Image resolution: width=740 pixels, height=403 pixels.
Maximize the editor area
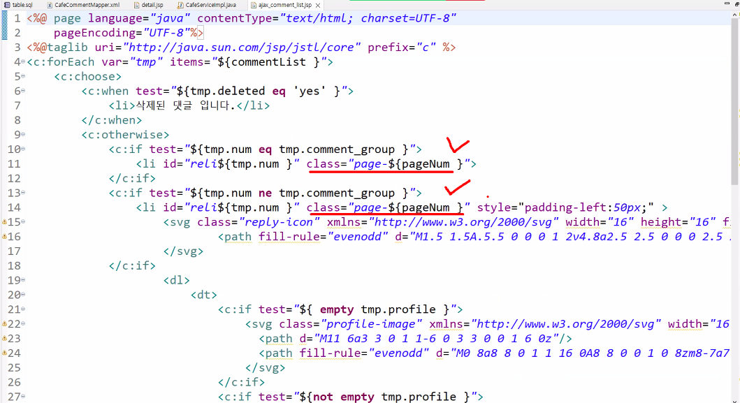tap(737, 3)
